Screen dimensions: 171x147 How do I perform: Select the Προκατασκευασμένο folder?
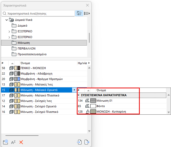(32, 54)
